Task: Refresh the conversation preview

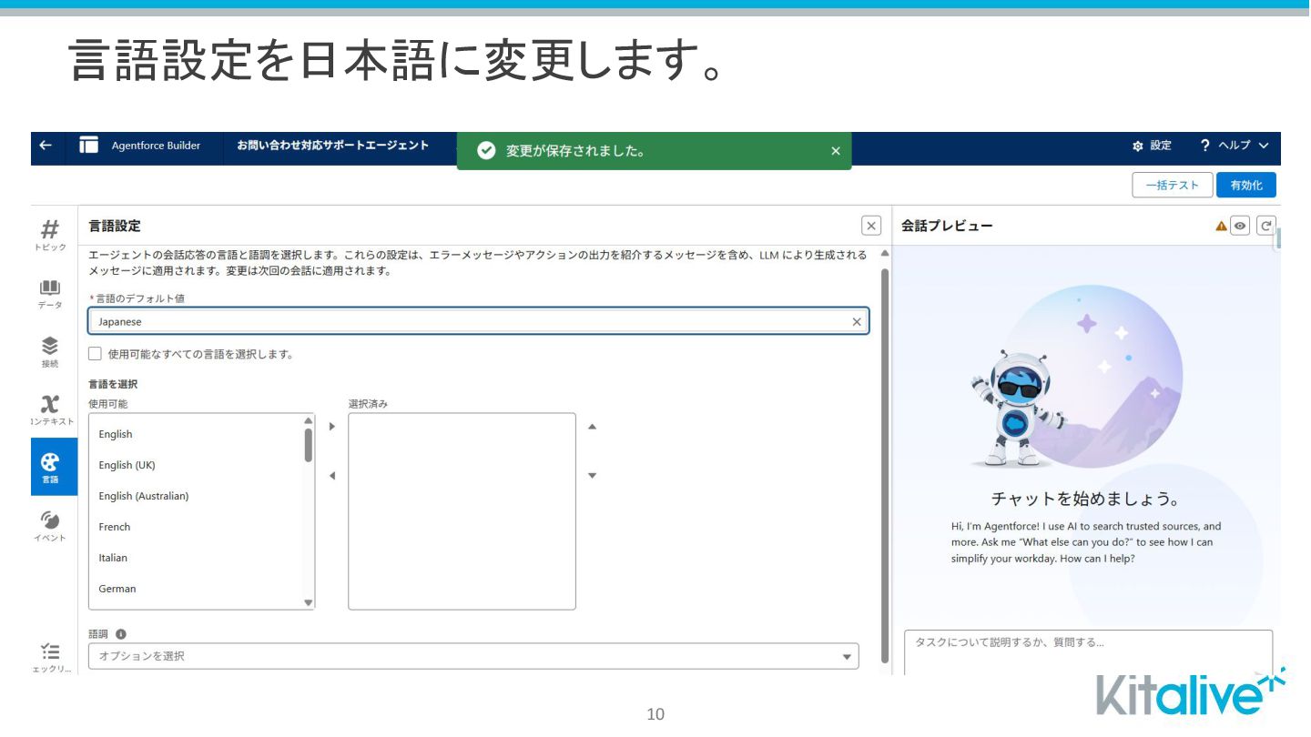Action: click(1265, 226)
